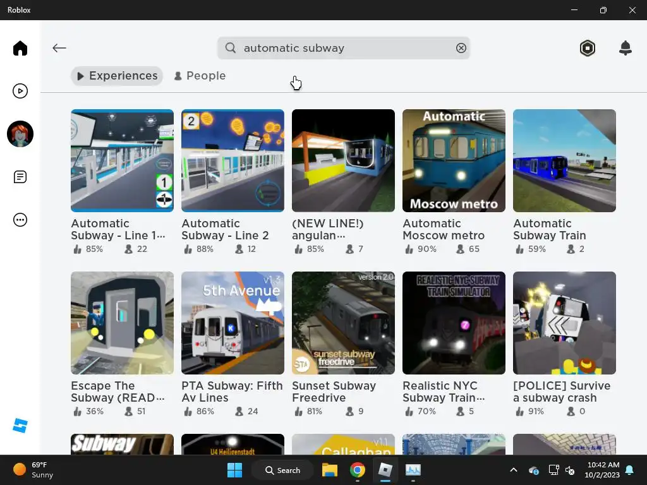
Task: Click the muted volume tray icon
Action: click(571, 470)
